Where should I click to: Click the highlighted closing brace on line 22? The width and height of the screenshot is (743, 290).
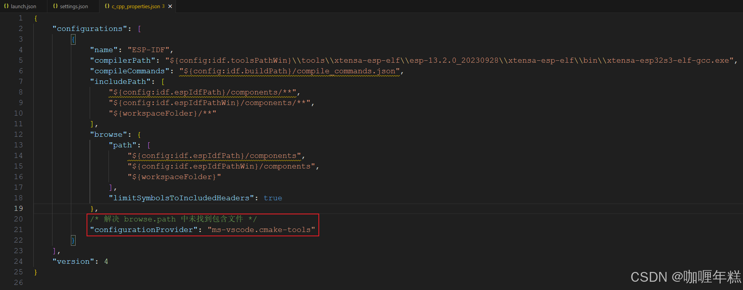tap(73, 240)
